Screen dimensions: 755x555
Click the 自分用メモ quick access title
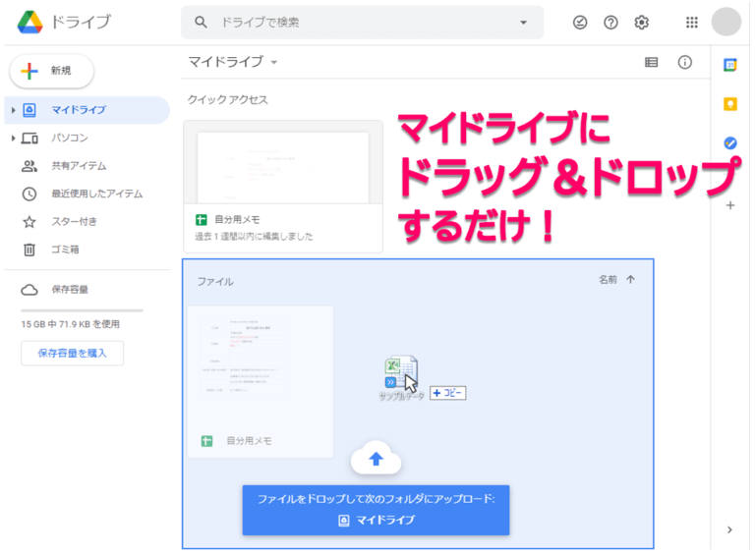point(237,220)
